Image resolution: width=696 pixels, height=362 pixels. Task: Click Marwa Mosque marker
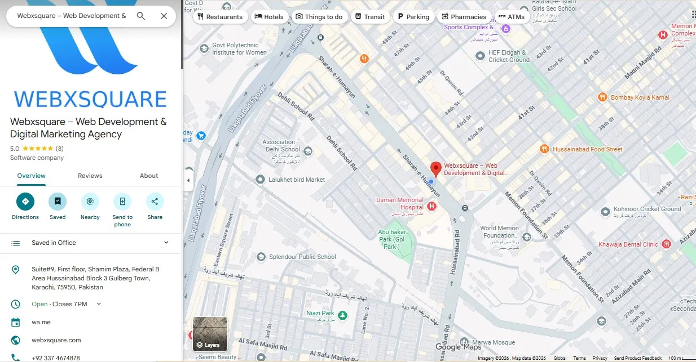pos(464,342)
